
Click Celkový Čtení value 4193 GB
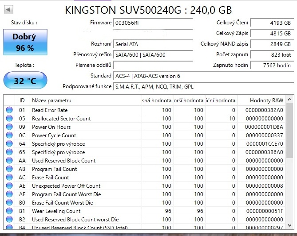272,23
